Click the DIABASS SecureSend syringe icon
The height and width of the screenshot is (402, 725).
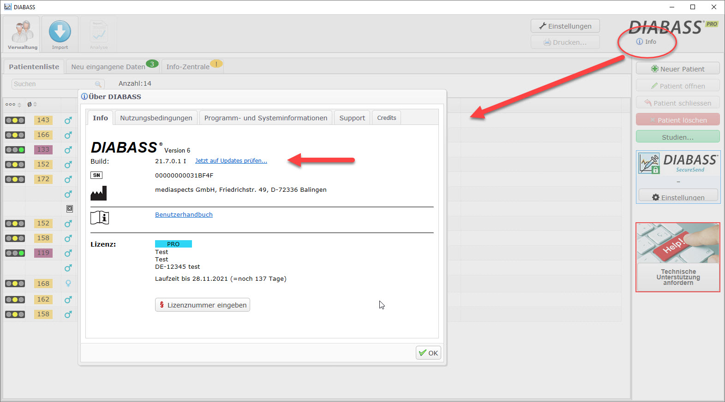(649, 164)
